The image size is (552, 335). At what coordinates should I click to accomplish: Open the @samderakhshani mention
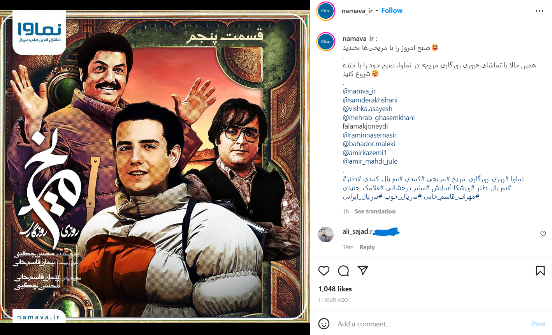point(370,100)
